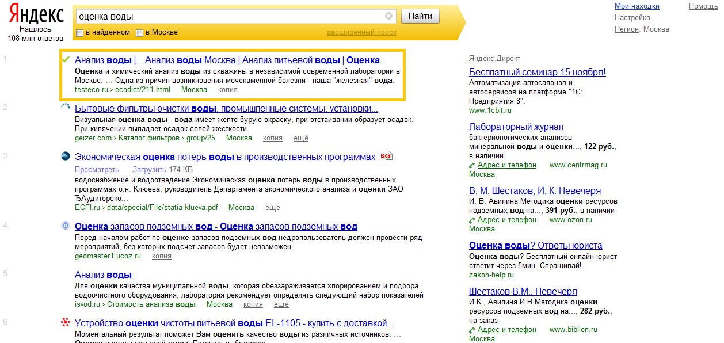The width and height of the screenshot is (724, 343).
Task: Click the red favicon of EL-1105 result
Action: click(x=66, y=322)
